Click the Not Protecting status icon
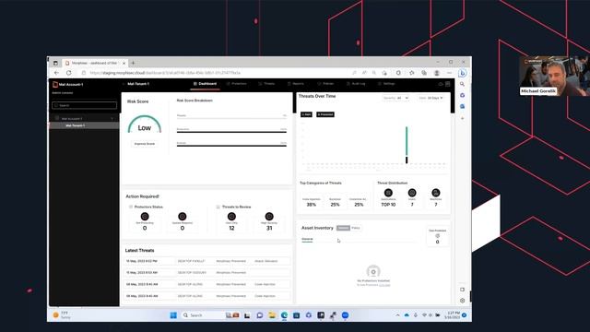The image size is (590, 332). coord(145,217)
